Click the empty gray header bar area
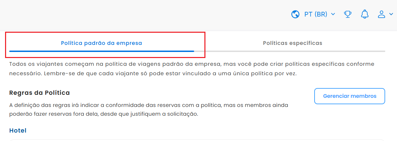The height and width of the screenshot is (141, 397). 144,15
